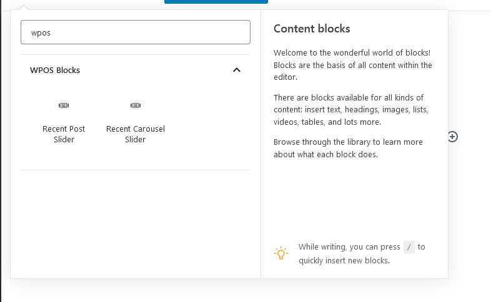Collapse the WPOS Blocks section chevron
Screen dimensions: 491x302
click(237, 70)
